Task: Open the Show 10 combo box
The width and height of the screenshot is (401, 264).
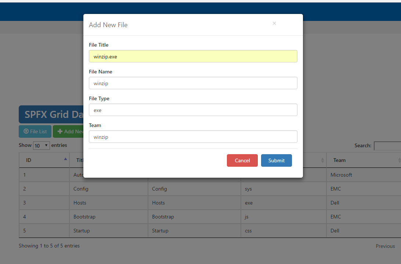Action: click(41, 145)
